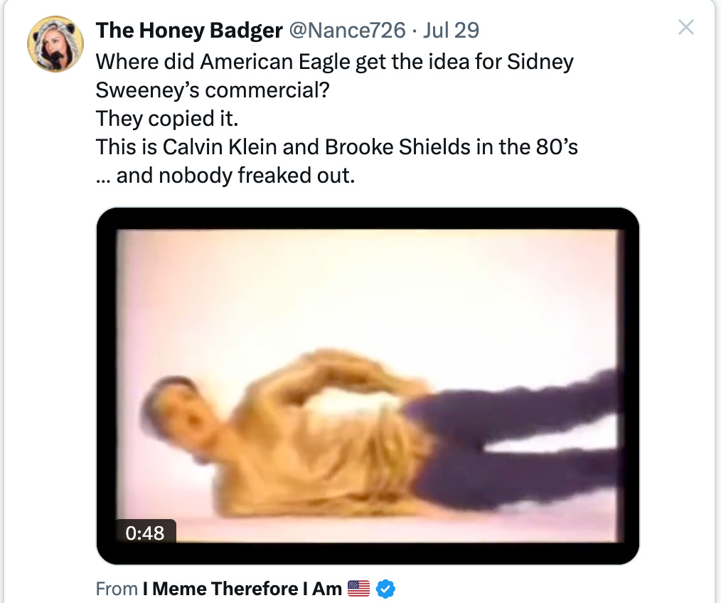
Task: Click the black border of the video frame
Action: [x=368, y=218]
